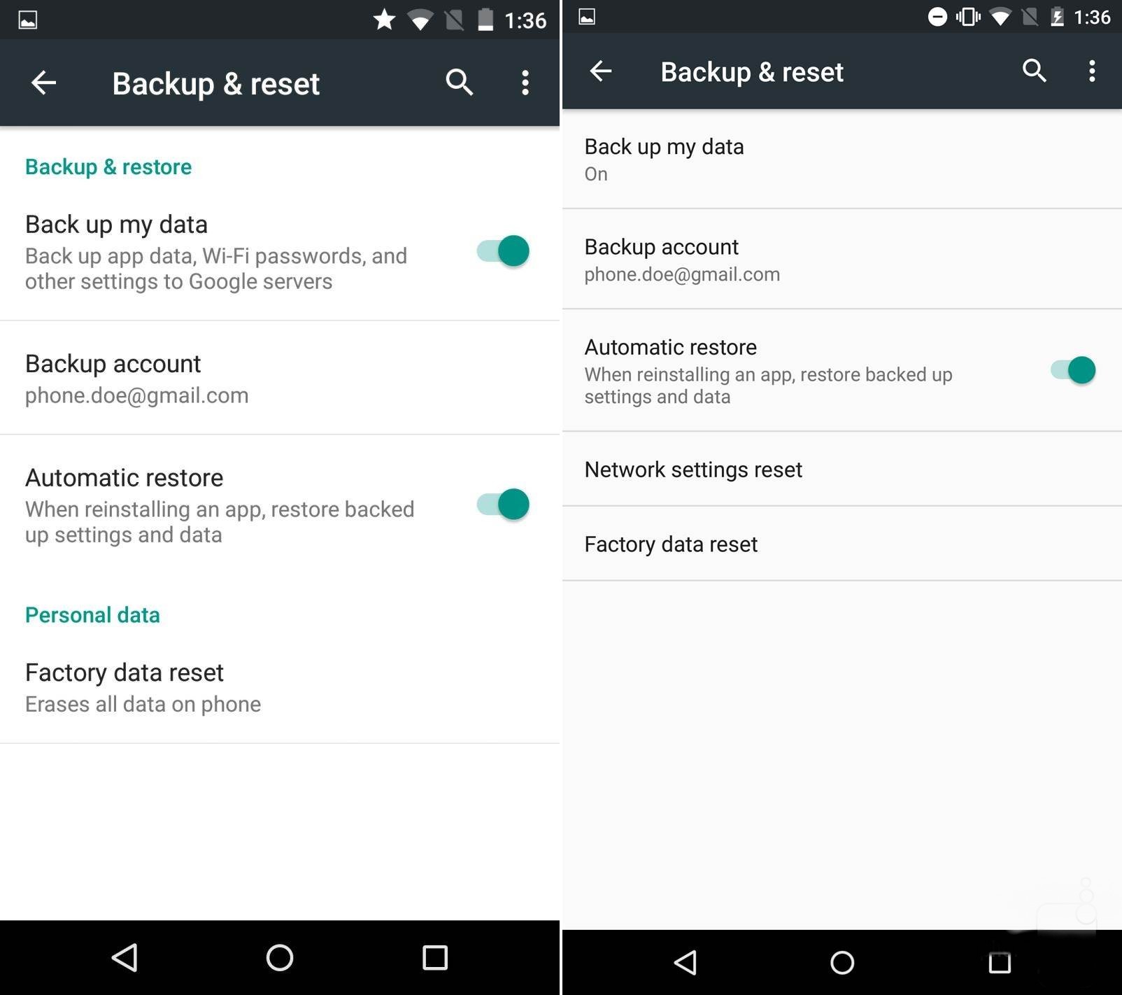This screenshot has height=995, width=1122.
Task: Open overflow menu in left screen header
Action: tap(525, 83)
